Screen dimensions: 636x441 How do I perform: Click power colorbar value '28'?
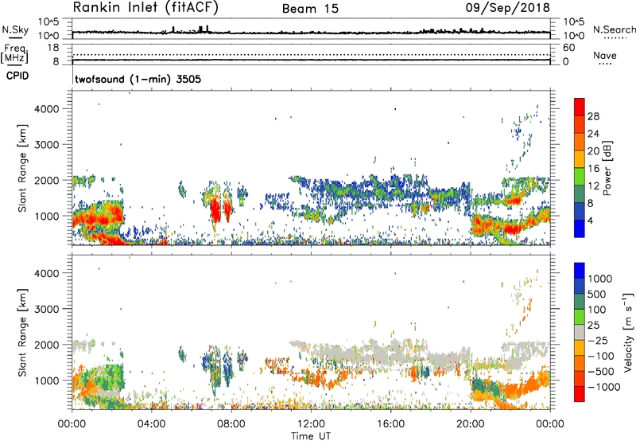point(593,116)
